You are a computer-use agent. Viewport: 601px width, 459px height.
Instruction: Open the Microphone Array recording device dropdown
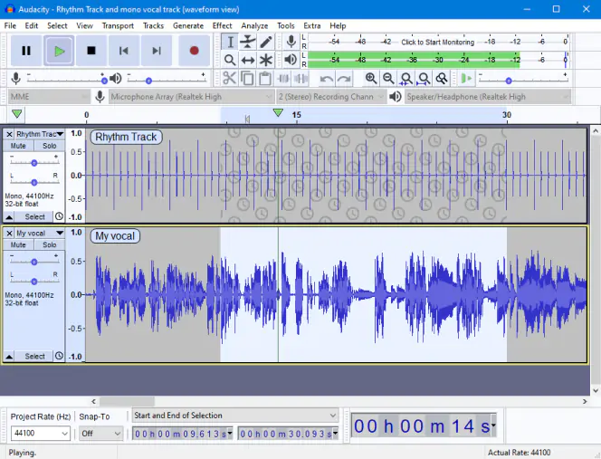(191, 97)
